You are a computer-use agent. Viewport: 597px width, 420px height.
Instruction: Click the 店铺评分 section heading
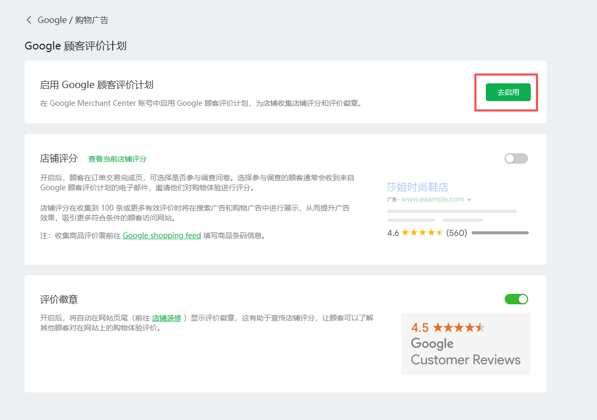pos(59,158)
